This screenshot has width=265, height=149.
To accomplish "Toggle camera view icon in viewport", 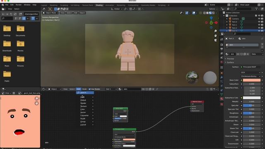I will pos(215,40).
